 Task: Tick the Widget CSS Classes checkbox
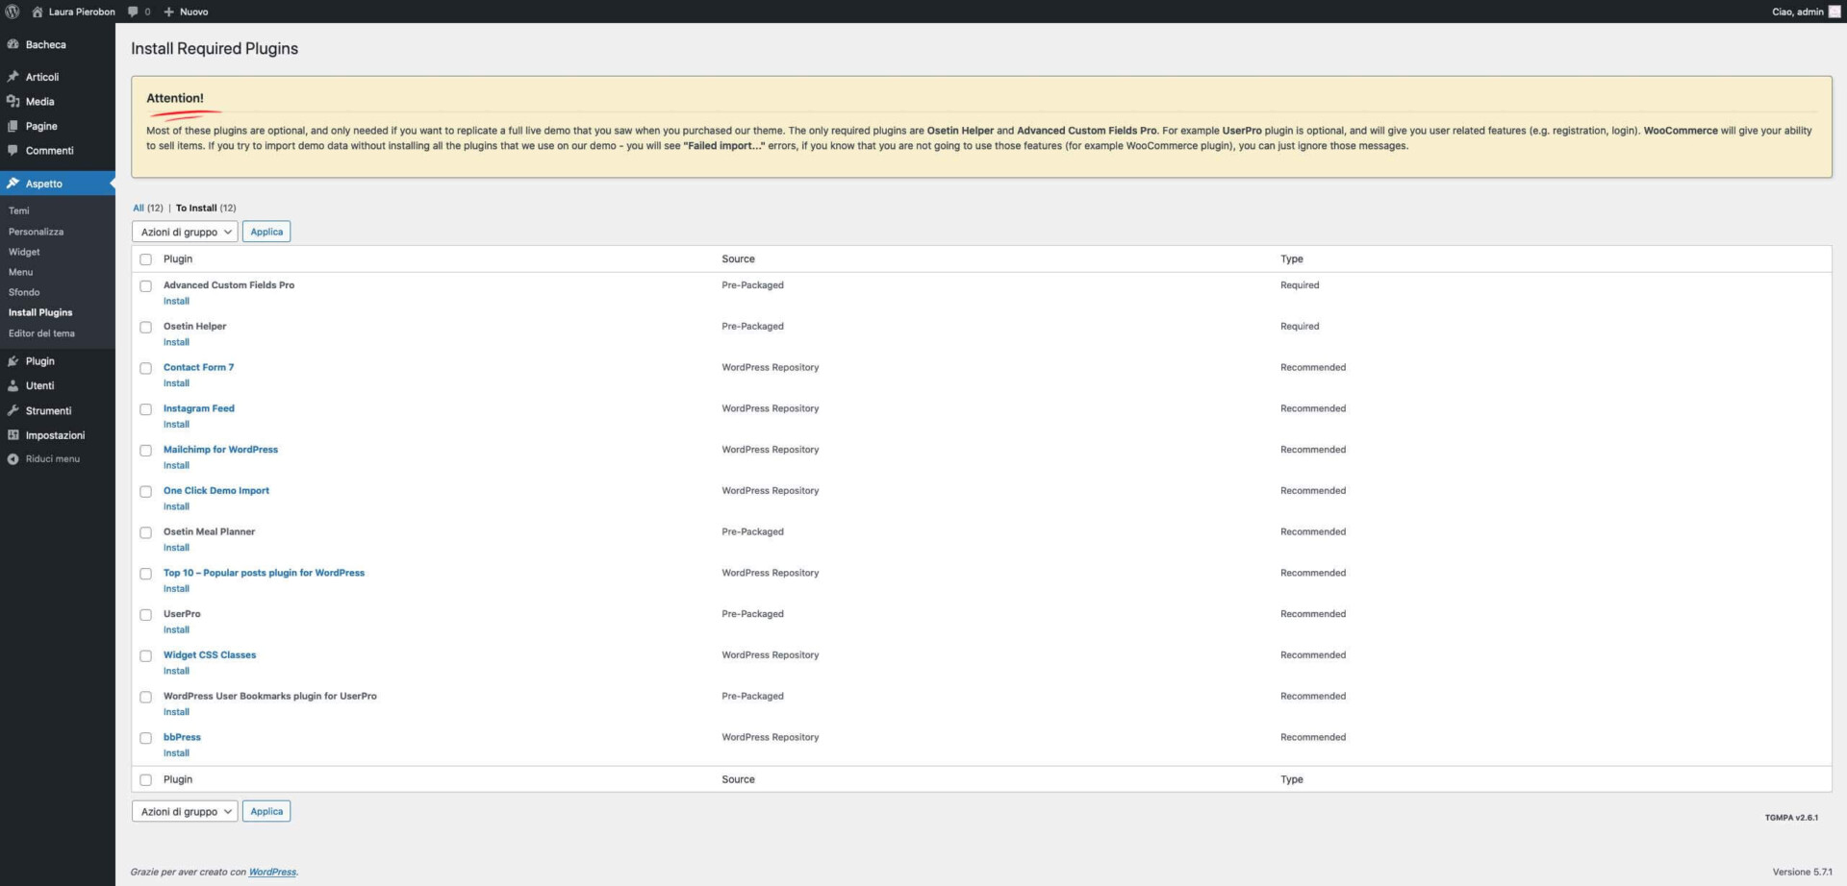(146, 656)
